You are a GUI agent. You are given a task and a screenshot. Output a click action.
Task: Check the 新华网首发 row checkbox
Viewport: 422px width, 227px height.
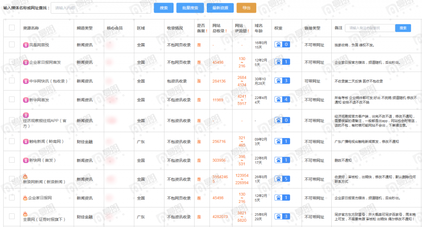12,99
